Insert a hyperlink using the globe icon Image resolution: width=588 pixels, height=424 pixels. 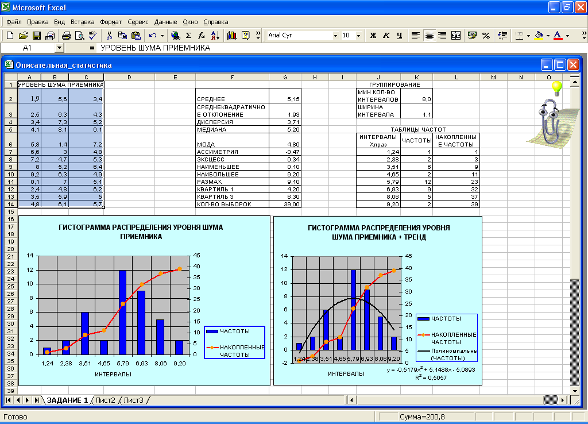(x=175, y=35)
